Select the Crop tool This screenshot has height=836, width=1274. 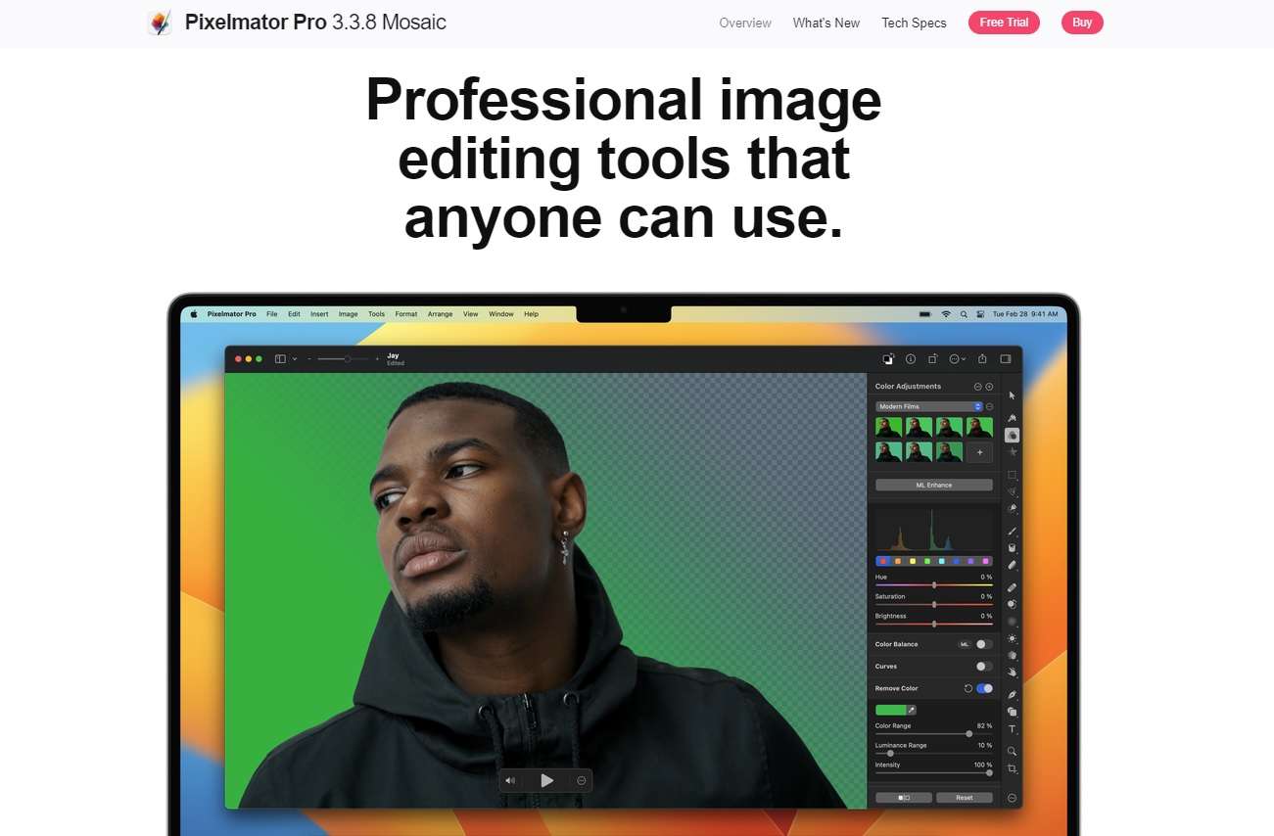[1012, 768]
